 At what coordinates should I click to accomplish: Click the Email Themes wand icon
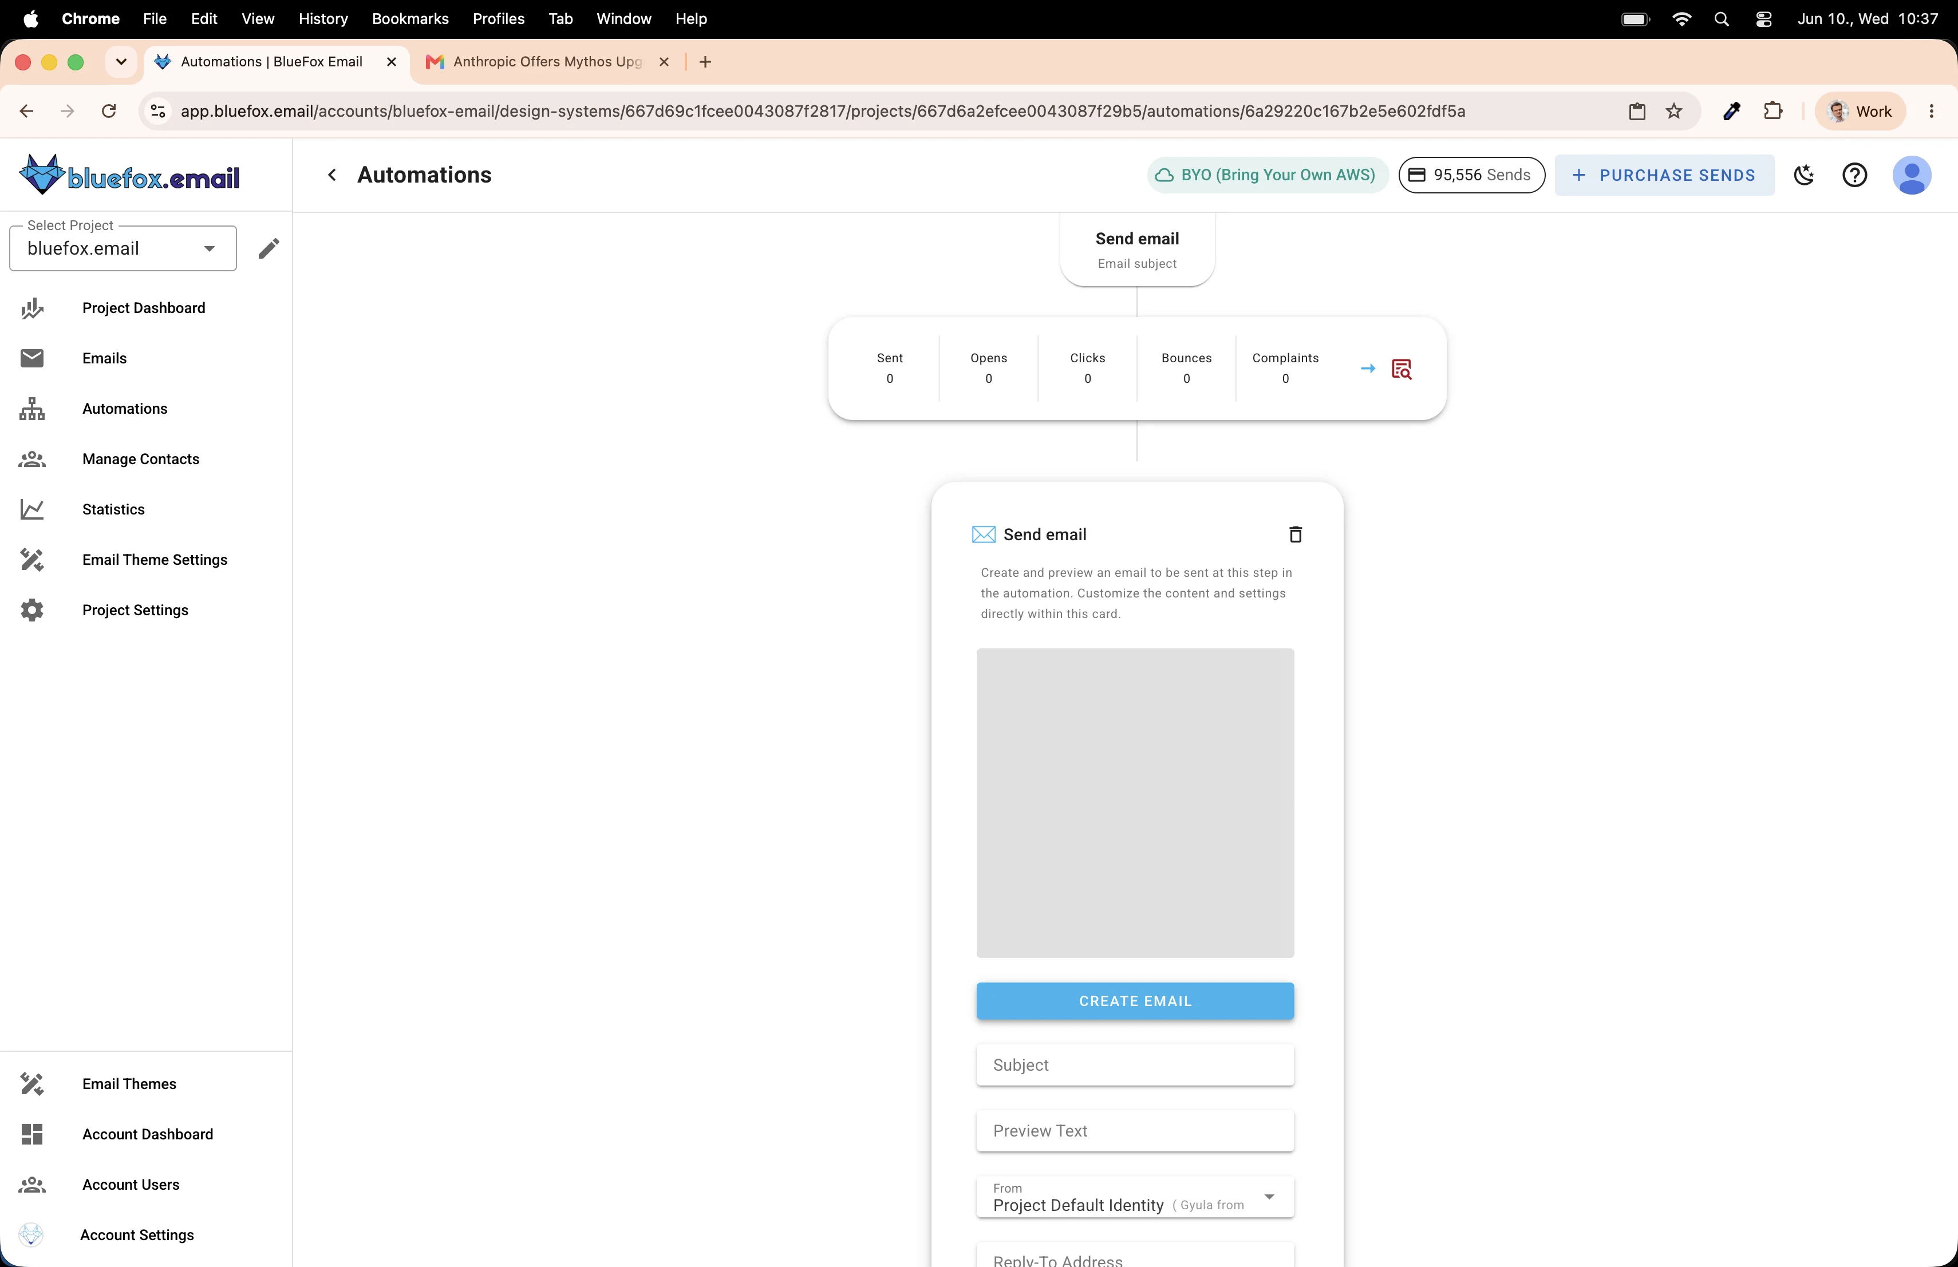(32, 1084)
